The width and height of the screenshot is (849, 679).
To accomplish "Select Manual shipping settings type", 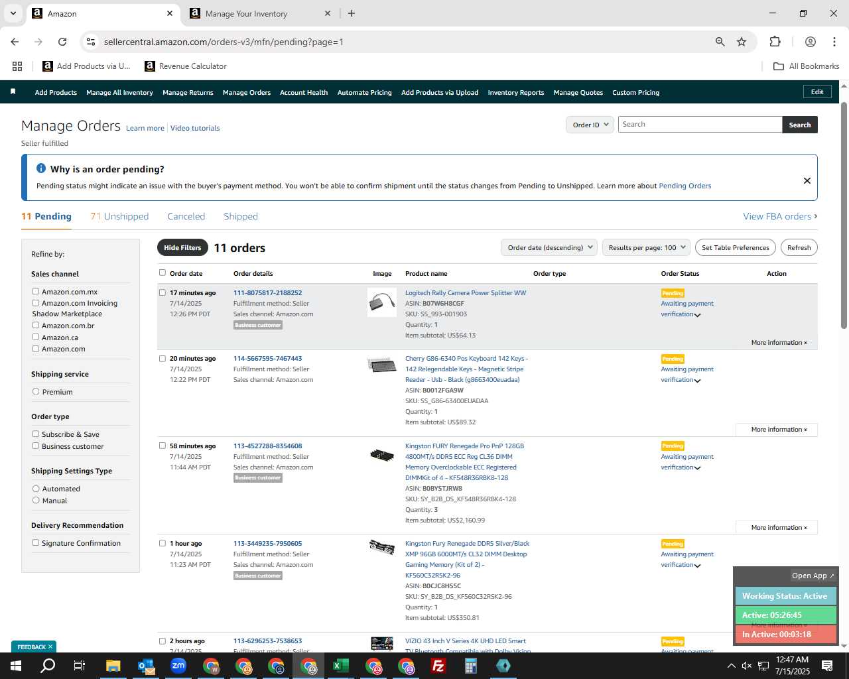I will point(36,500).
